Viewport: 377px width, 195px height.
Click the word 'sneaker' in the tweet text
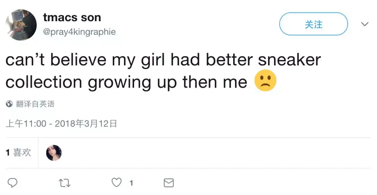point(289,60)
